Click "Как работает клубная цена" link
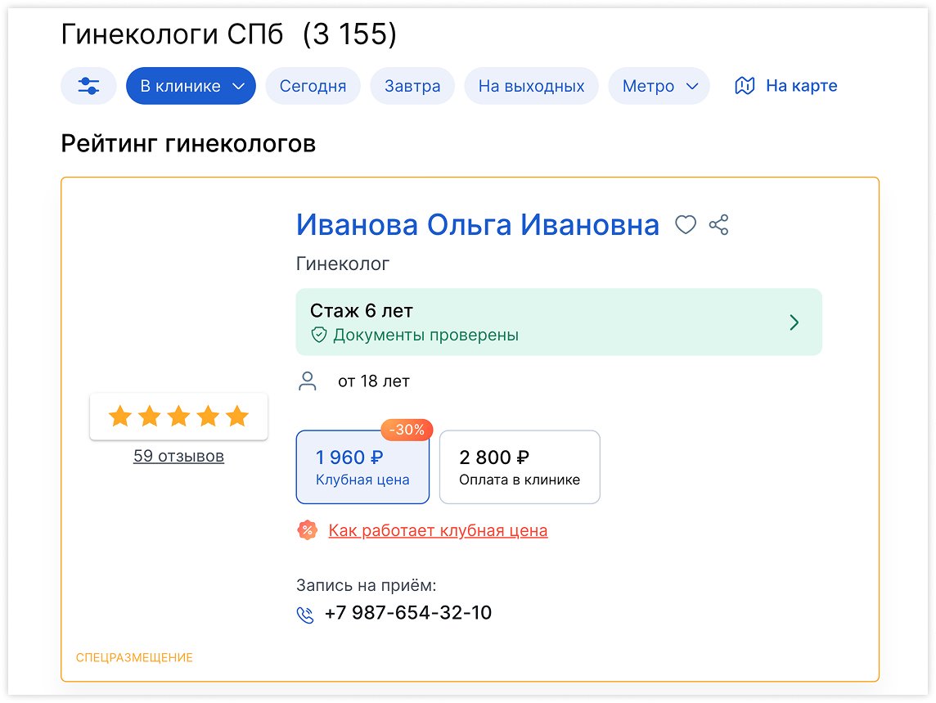 [x=439, y=530]
